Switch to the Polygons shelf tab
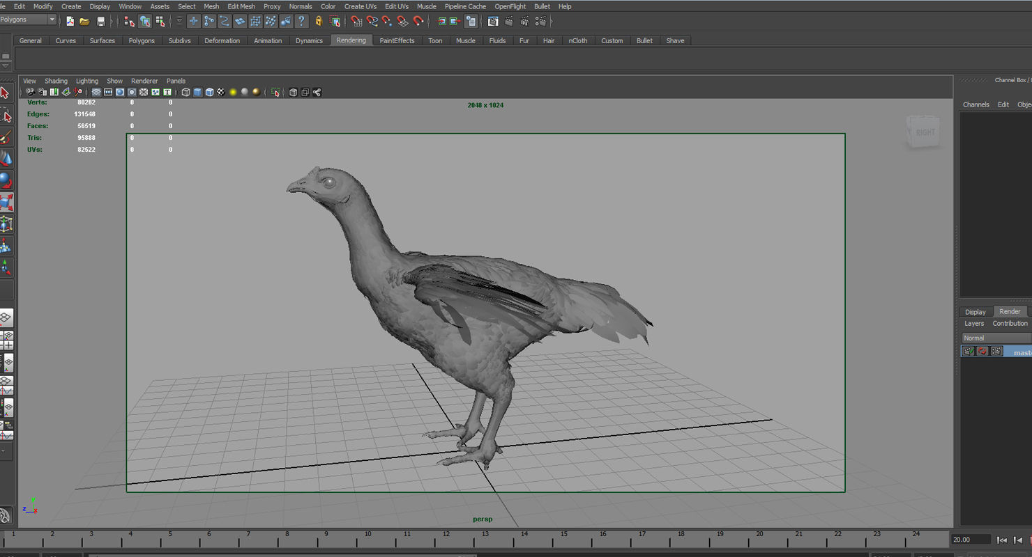The width and height of the screenshot is (1032, 557). (x=142, y=40)
